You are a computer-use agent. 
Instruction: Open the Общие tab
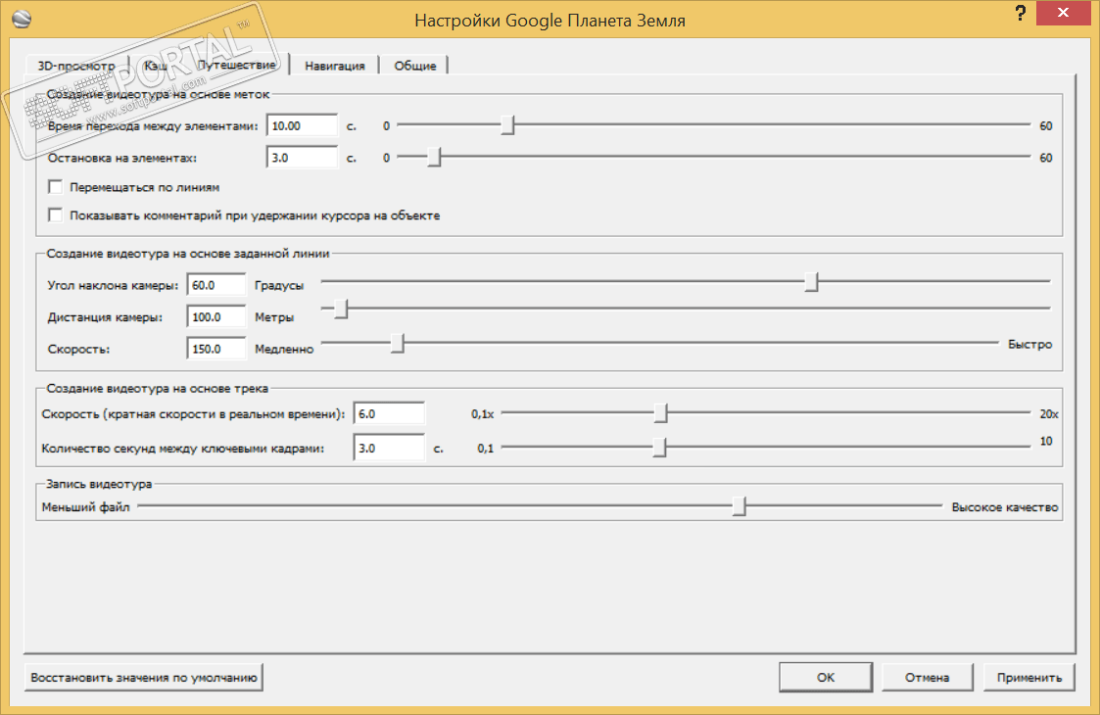(414, 66)
